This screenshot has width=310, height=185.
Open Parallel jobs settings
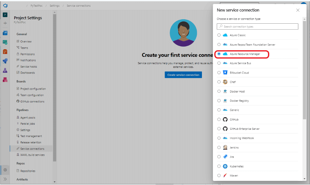coord(27,124)
